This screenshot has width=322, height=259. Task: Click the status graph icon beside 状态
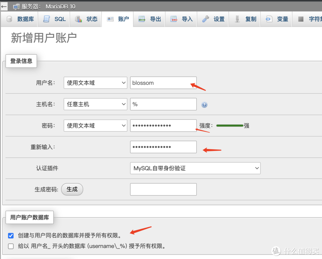pyautogui.click(x=78, y=19)
